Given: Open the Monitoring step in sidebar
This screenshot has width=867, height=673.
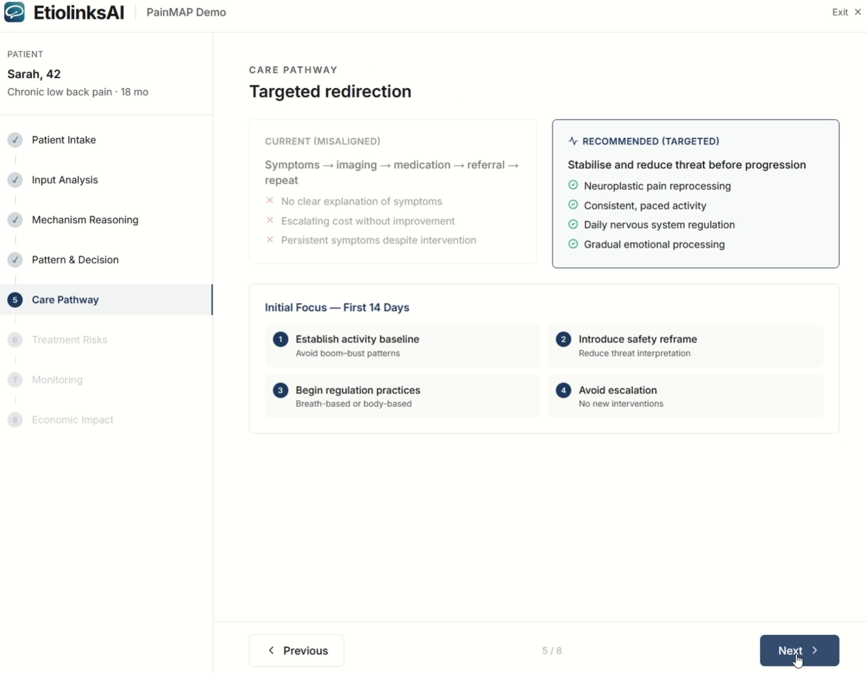Looking at the screenshot, I should click(x=57, y=379).
